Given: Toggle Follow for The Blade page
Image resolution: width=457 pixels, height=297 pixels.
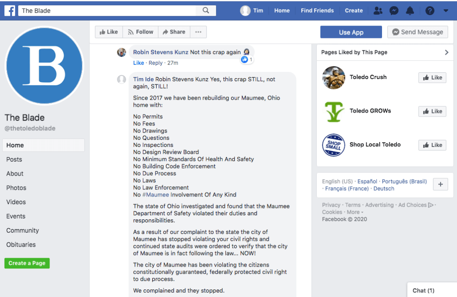Looking at the screenshot, I should click(140, 32).
